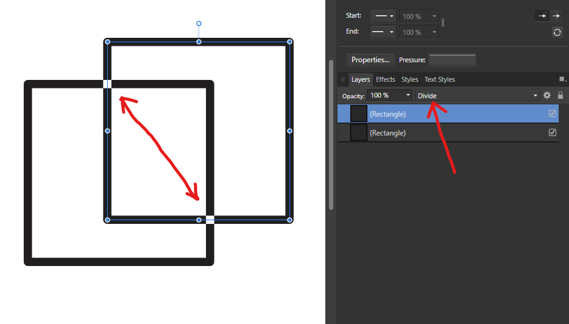This screenshot has width=569, height=324.
Task: Open the Layers panel options menu
Action: (562, 79)
